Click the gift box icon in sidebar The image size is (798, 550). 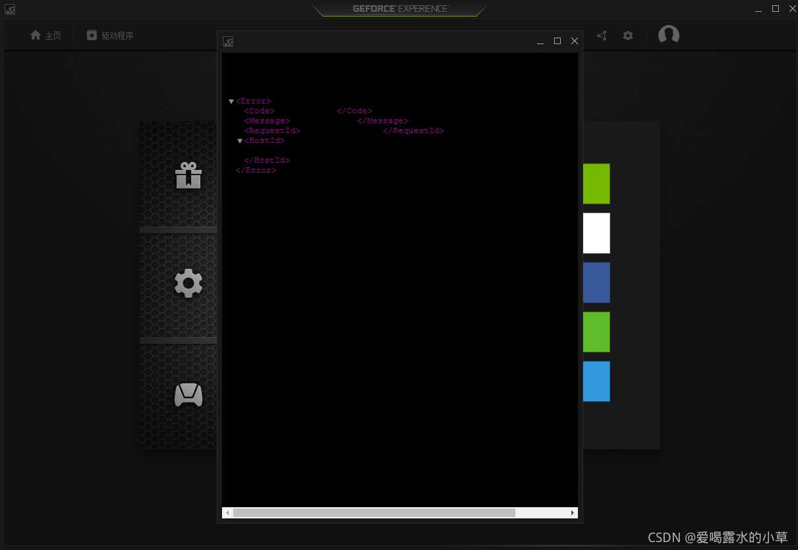[188, 175]
